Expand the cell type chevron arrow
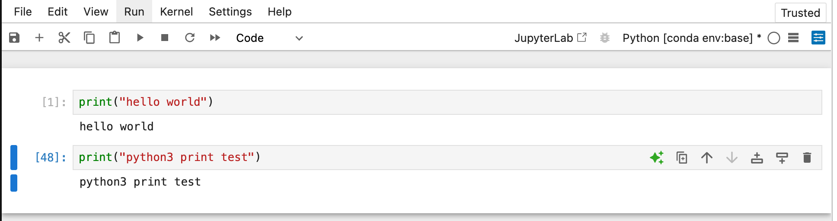This screenshot has width=837, height=221. click(x=299, y=38)
